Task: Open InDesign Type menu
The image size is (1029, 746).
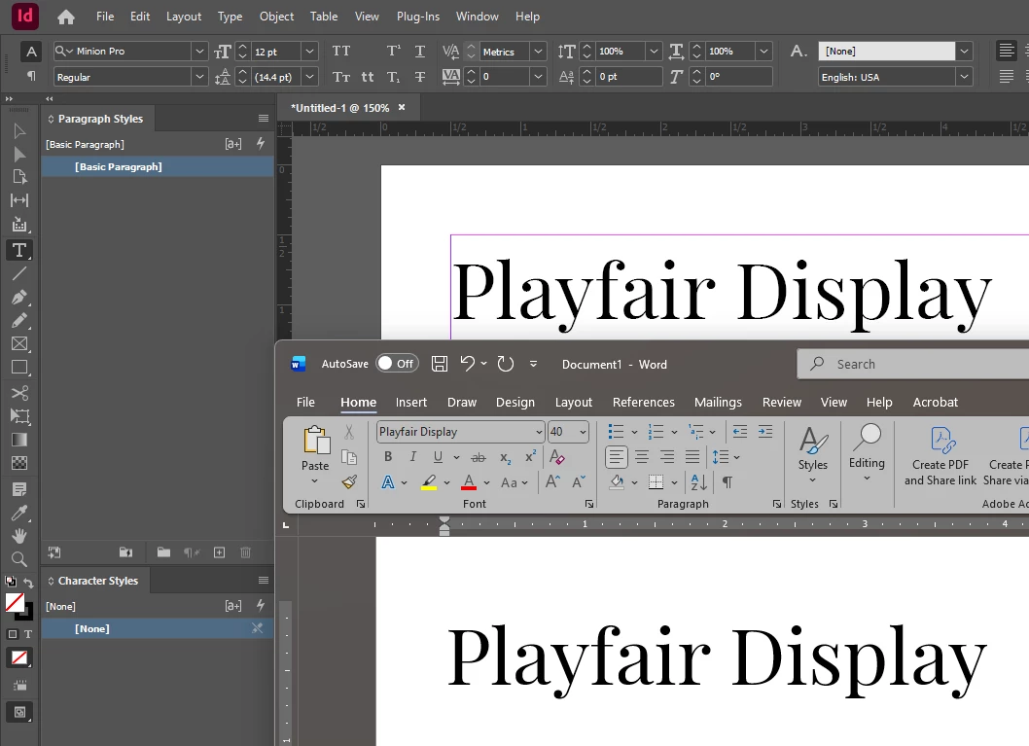Action: pyautogui.click(x=230, y=17)
